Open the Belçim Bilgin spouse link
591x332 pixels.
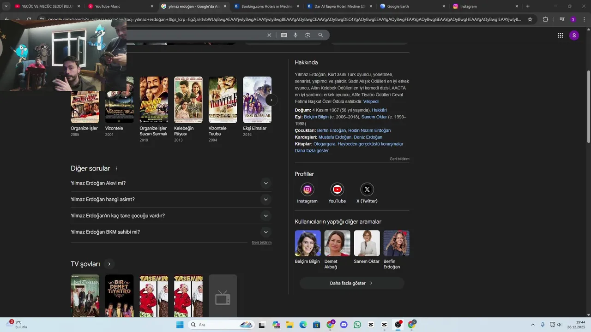[x=316, y=117]
